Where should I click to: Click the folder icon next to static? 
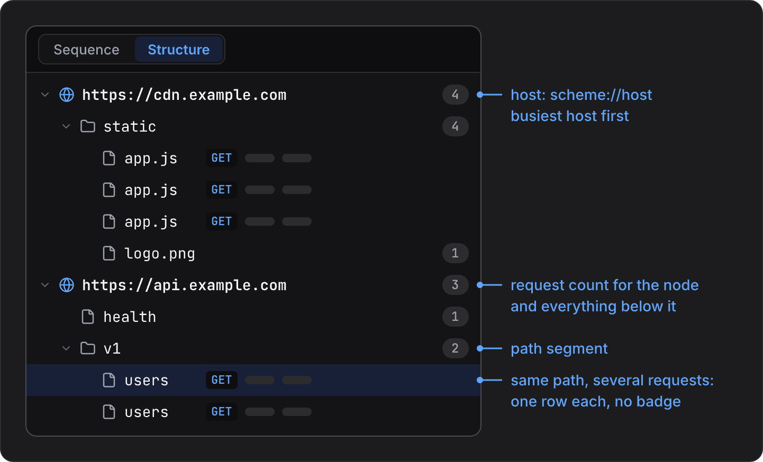coord(88,126)
